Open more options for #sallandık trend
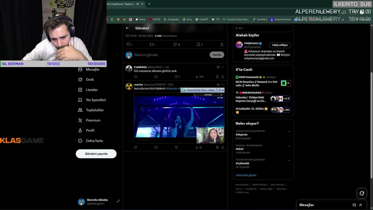This screenshot has height=210, width=373. [289, 160]
